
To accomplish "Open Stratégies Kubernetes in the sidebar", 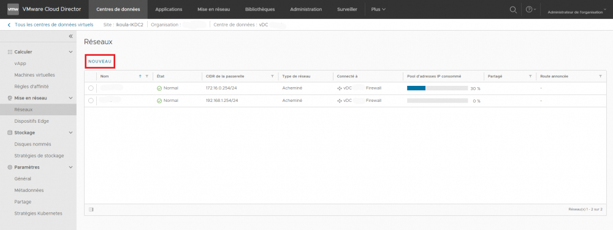I will pos(38,213).
